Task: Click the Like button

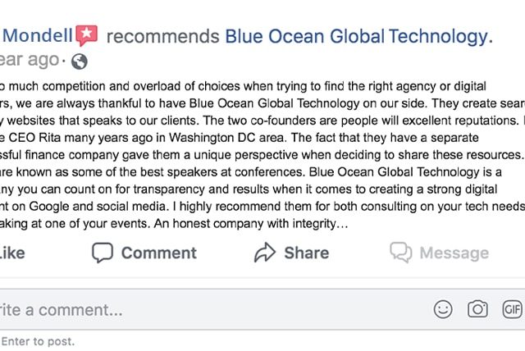Action: coord(12,253)
